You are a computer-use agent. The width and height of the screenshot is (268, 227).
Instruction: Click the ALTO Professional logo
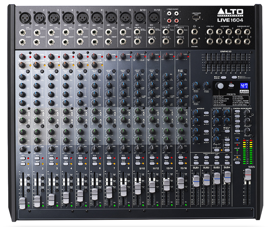[230, 13]
